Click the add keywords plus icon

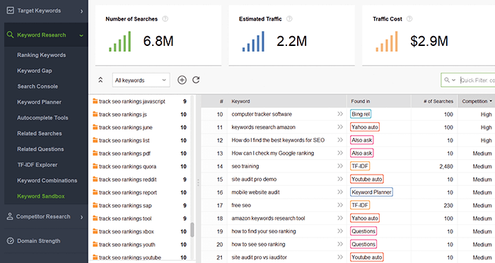(182, 80)
